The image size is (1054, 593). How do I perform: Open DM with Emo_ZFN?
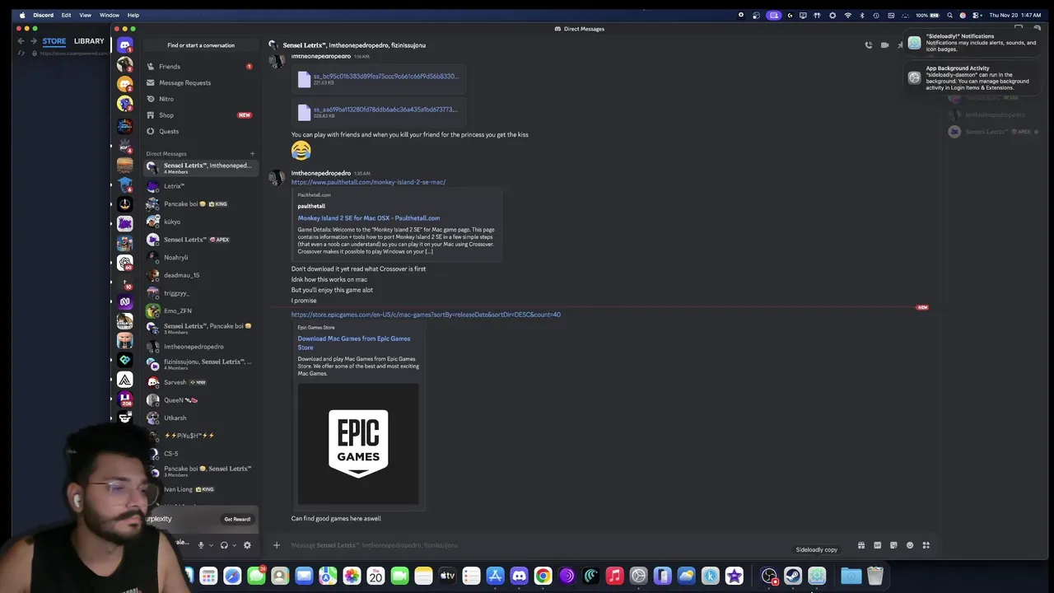[200, 311]
